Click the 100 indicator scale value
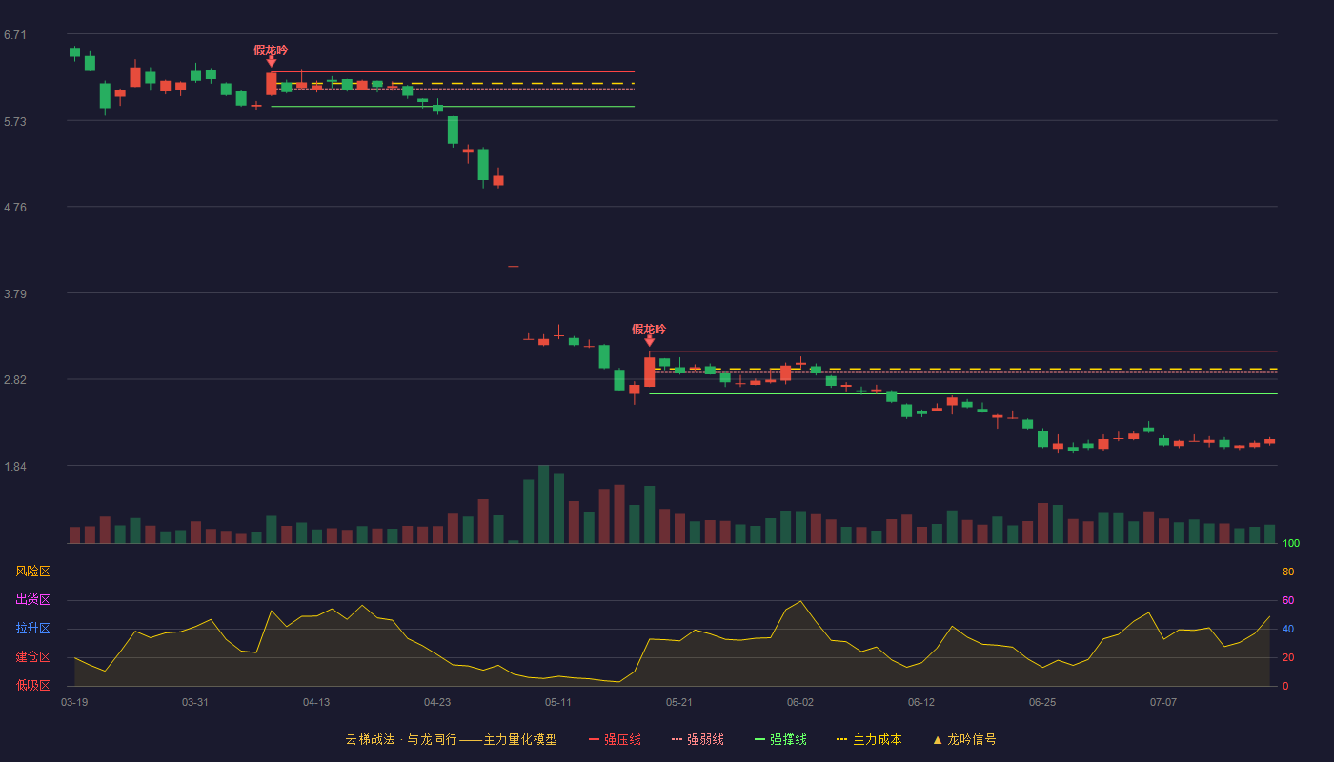This screenshot has width=1334, height=762. 1291,544
